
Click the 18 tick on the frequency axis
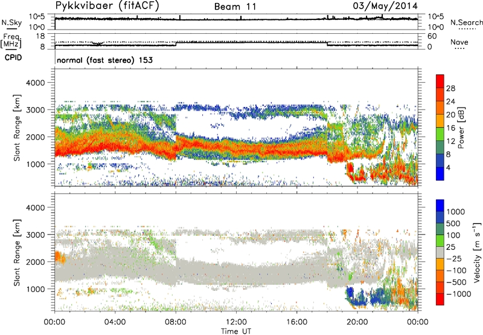coord(40,36)
